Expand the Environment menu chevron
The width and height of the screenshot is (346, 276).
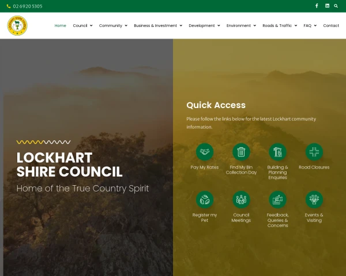(255, 25)
